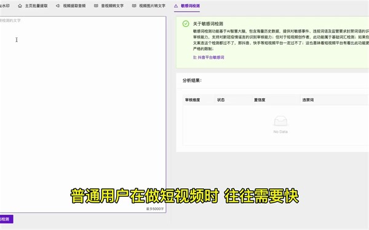The height and width of the screenshot is (230, 369).
Task: Click the icon beside 音视频转文字
Action: [96, 6]
